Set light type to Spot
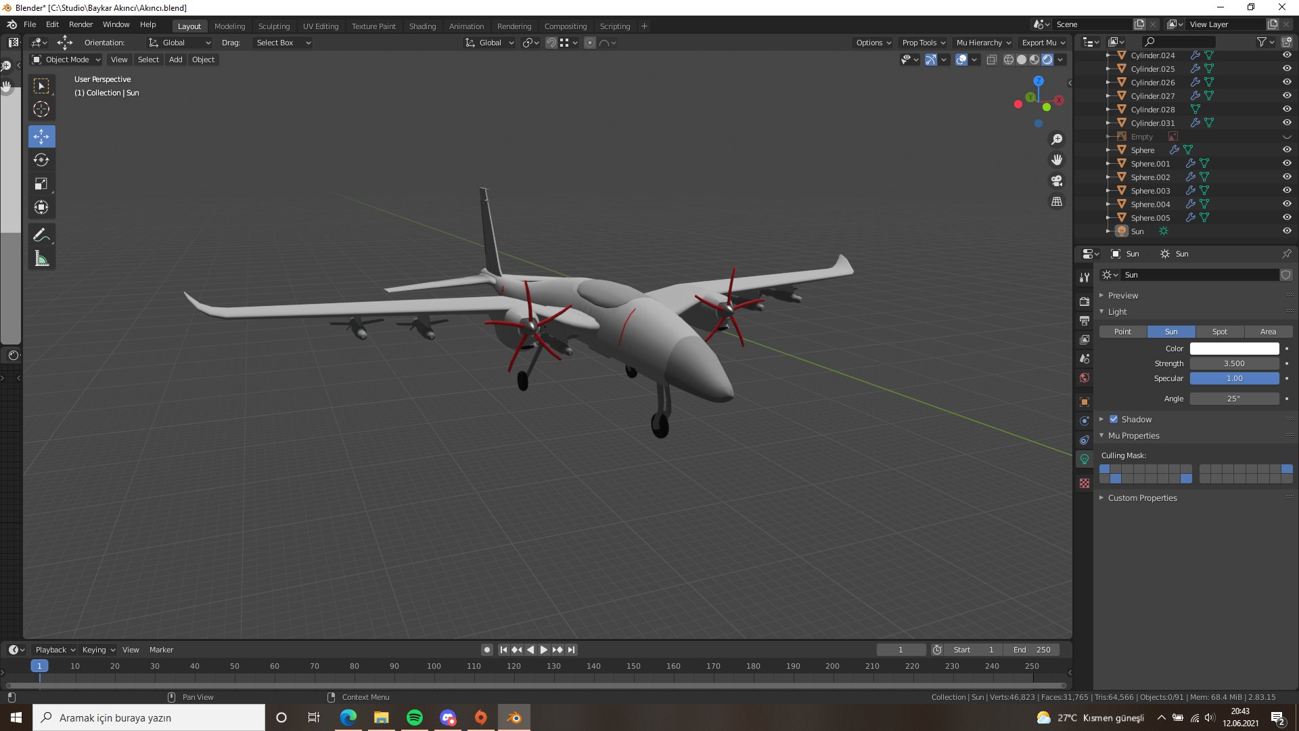This screenshot has width=1299, height=731. [x=1219, y=332]
